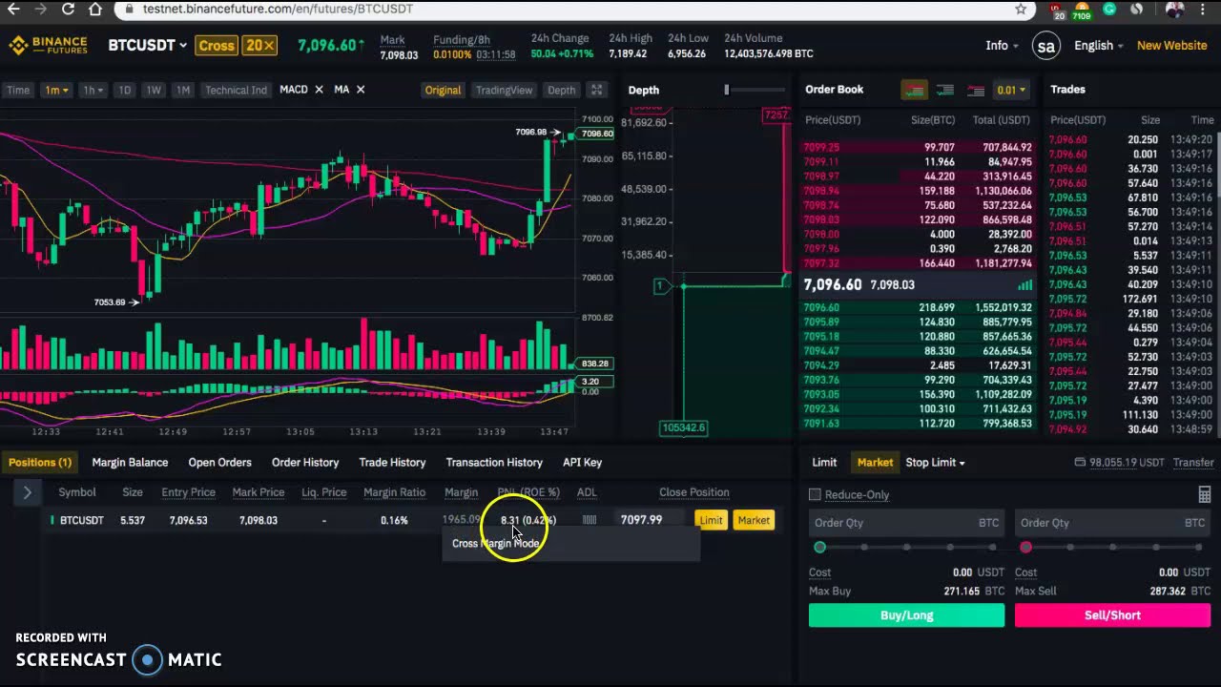The height and width of the screenshot is (687, 1221).
Task: Open the order book 0.01 precision dropdown
Action: point(1010,90)
